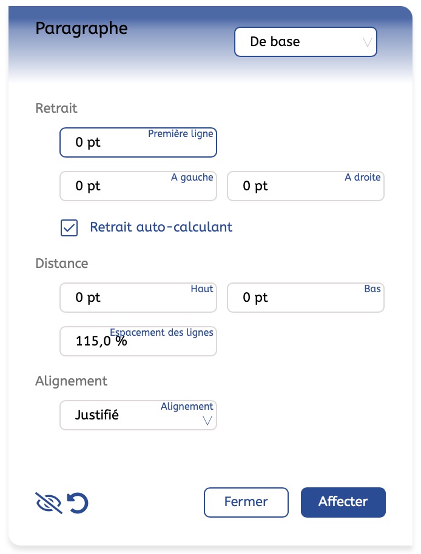The height and width of the screenshot is (554, 421).
Task: Open the De base style dropdown
Action: click(306, 42)
